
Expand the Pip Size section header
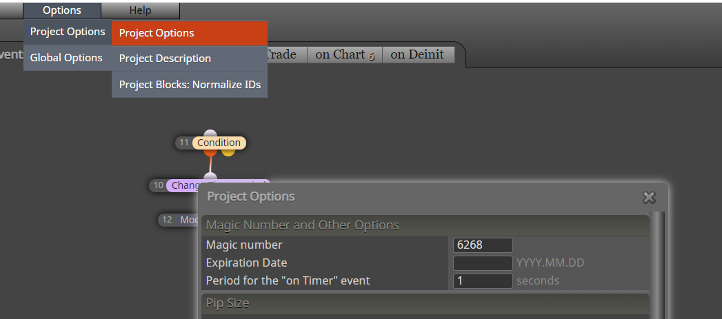[425, 303]
